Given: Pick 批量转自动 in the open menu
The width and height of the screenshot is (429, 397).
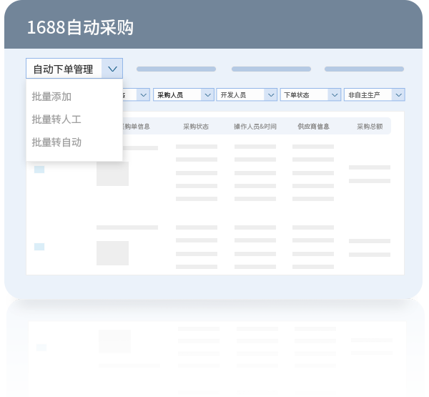Looking at the screenshot, I should tap(56, 142).
